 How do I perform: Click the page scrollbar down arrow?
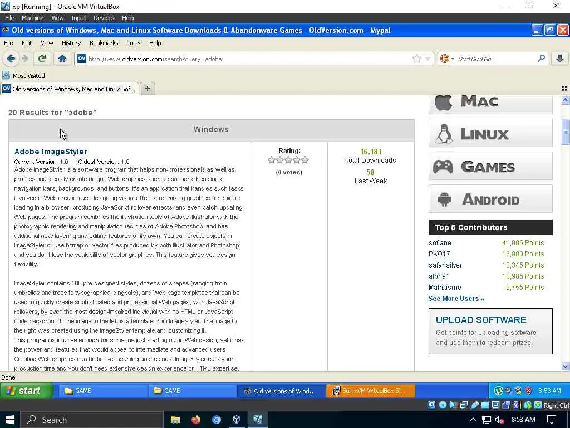pos(565,367)
